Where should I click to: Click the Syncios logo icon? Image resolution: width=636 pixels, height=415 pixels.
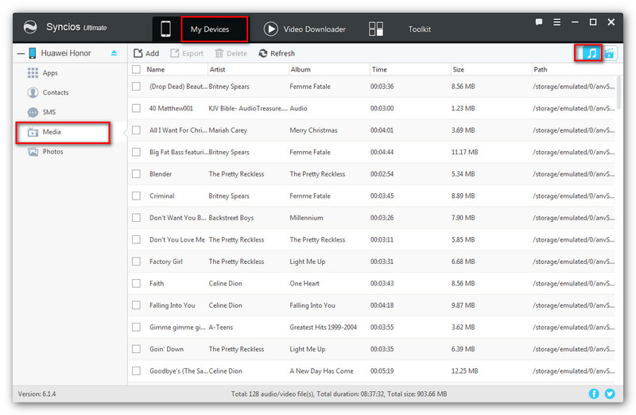click(30, 27)
